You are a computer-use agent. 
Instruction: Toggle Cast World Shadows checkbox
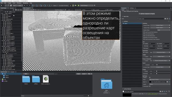tap(144, 34)
